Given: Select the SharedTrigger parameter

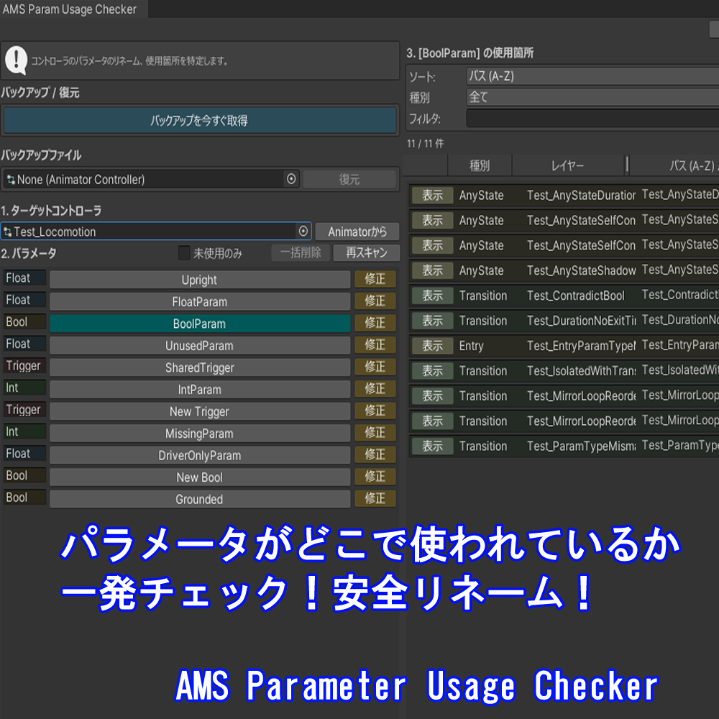Looking at the screenshot, I should [200, 367].
